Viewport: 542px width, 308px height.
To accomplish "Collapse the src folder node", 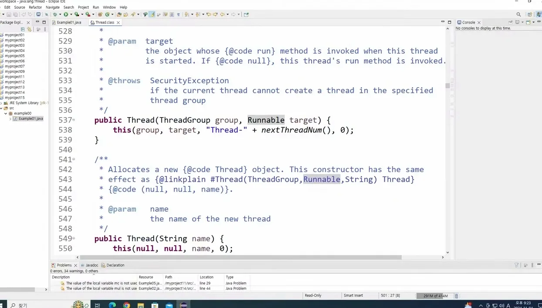I will (x=2, y=108).
